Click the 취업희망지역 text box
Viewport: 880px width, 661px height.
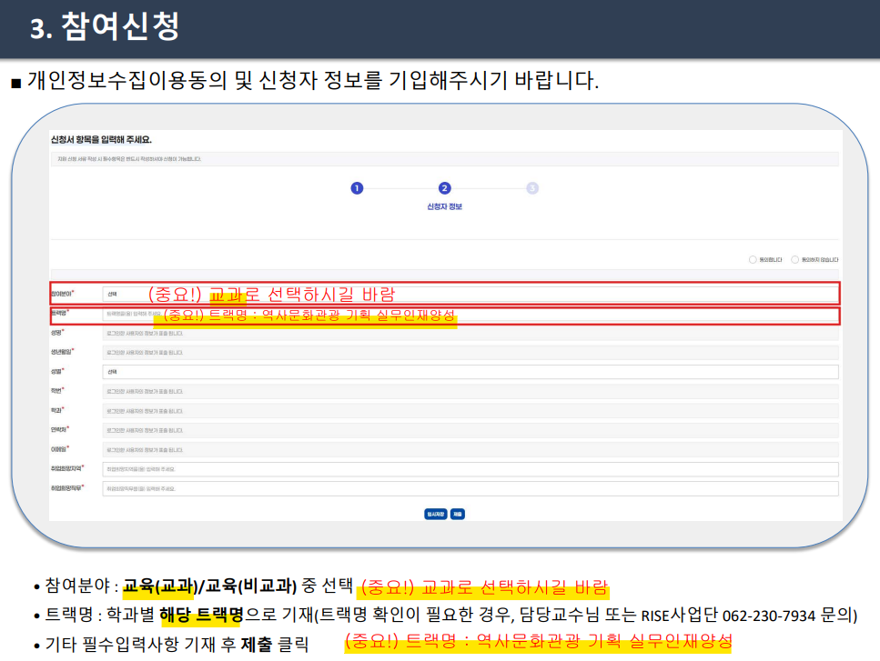(470, 469)
